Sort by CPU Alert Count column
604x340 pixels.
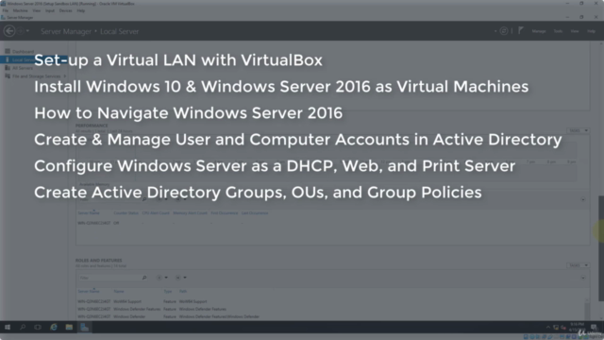point(156,212)
